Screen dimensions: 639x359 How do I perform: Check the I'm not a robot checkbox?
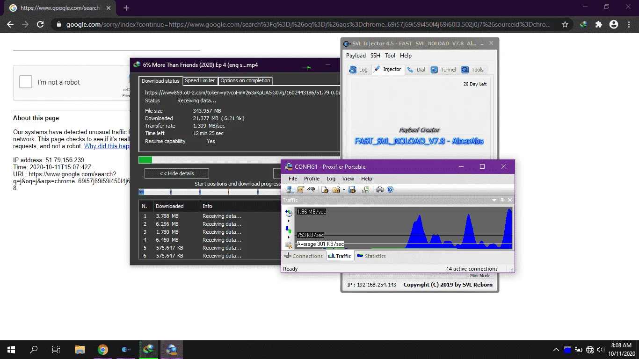[x=26, y=82]
